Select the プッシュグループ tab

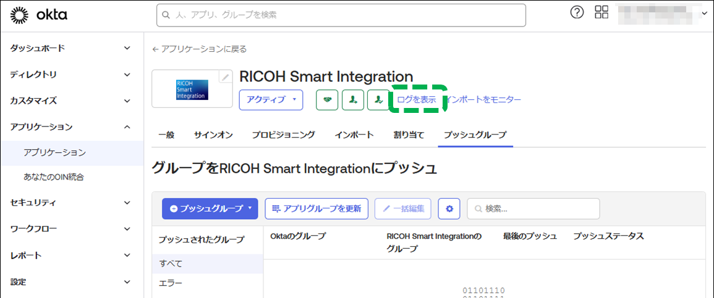click(475, 135)
